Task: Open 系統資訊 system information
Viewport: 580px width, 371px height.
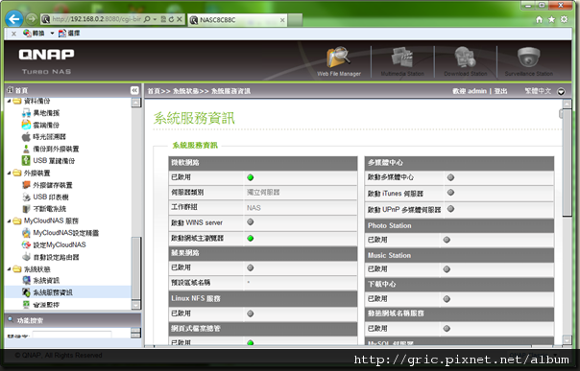Action: [x=40, y=281]
